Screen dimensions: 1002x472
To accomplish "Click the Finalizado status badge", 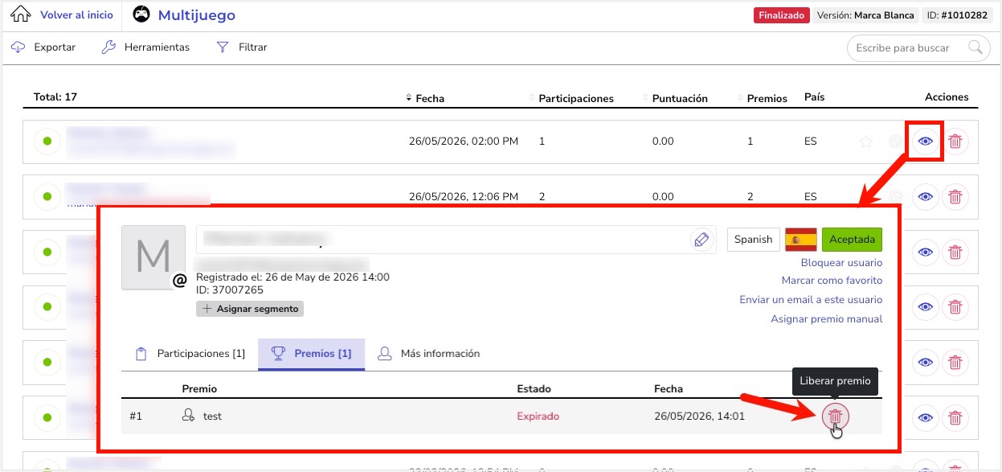I will coord(781,15).
